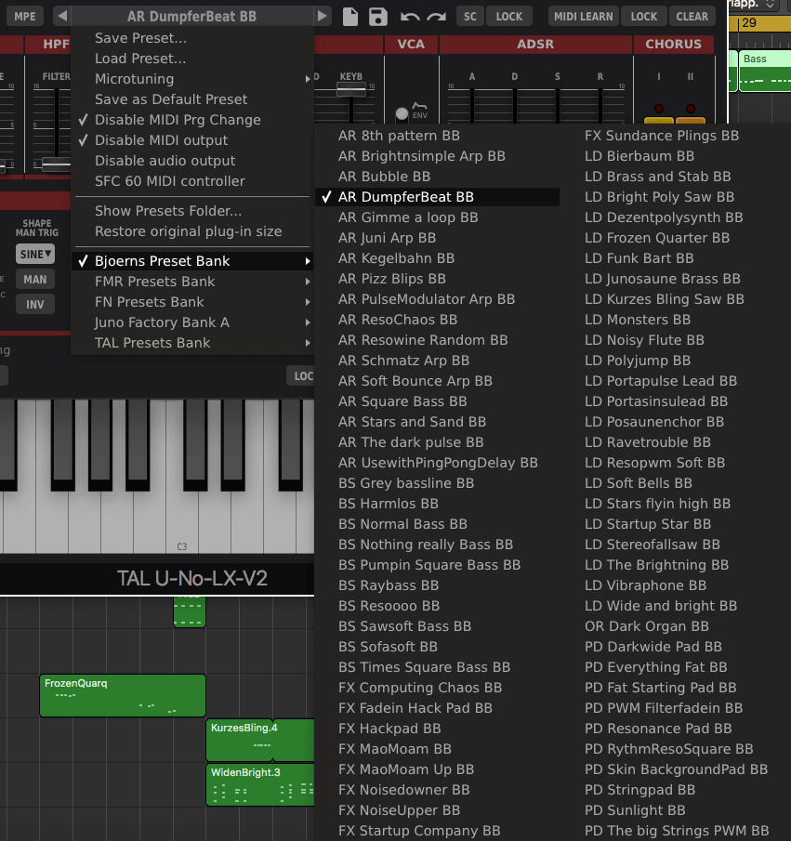Select preset LD Kurzes Bling Saw BB
Screen dimensions: 791x841
(676, 298)
